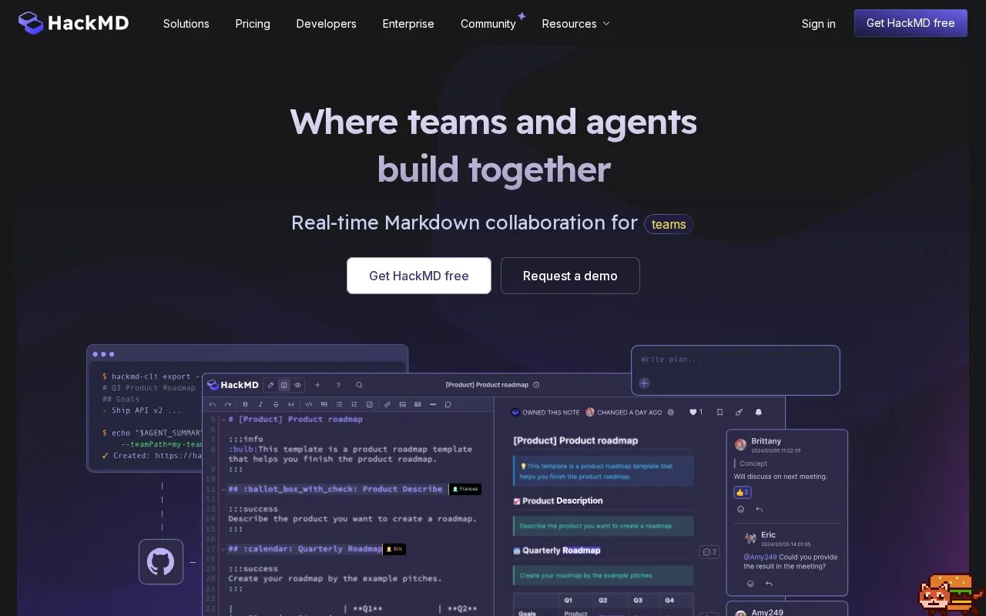Click the purple Get HackMD free header button

(911, 23)
